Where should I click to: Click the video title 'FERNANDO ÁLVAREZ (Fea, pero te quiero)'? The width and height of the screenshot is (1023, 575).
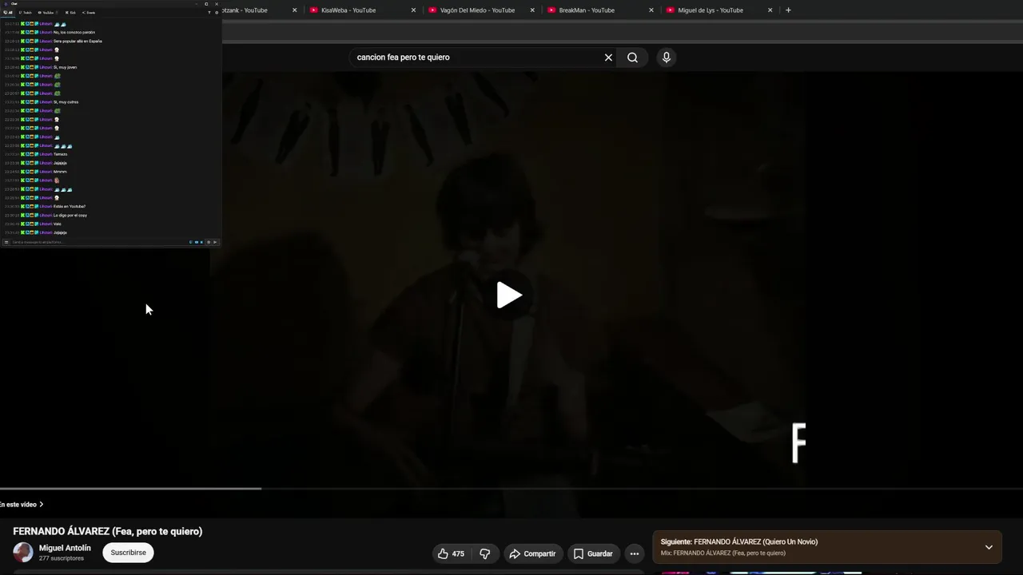(x=108, y=531)
